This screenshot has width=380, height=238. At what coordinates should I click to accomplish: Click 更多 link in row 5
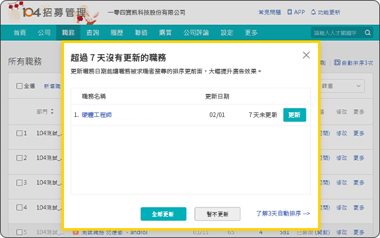click(x=359, y=232)
